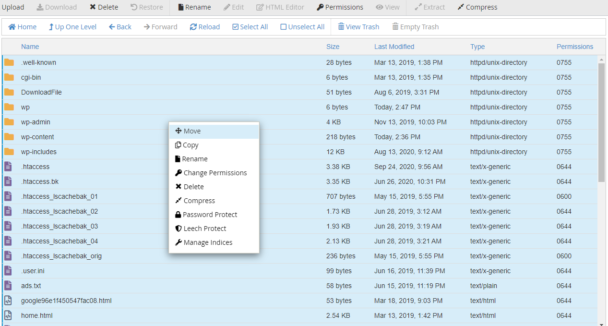Click the Permissions tool

340,7
